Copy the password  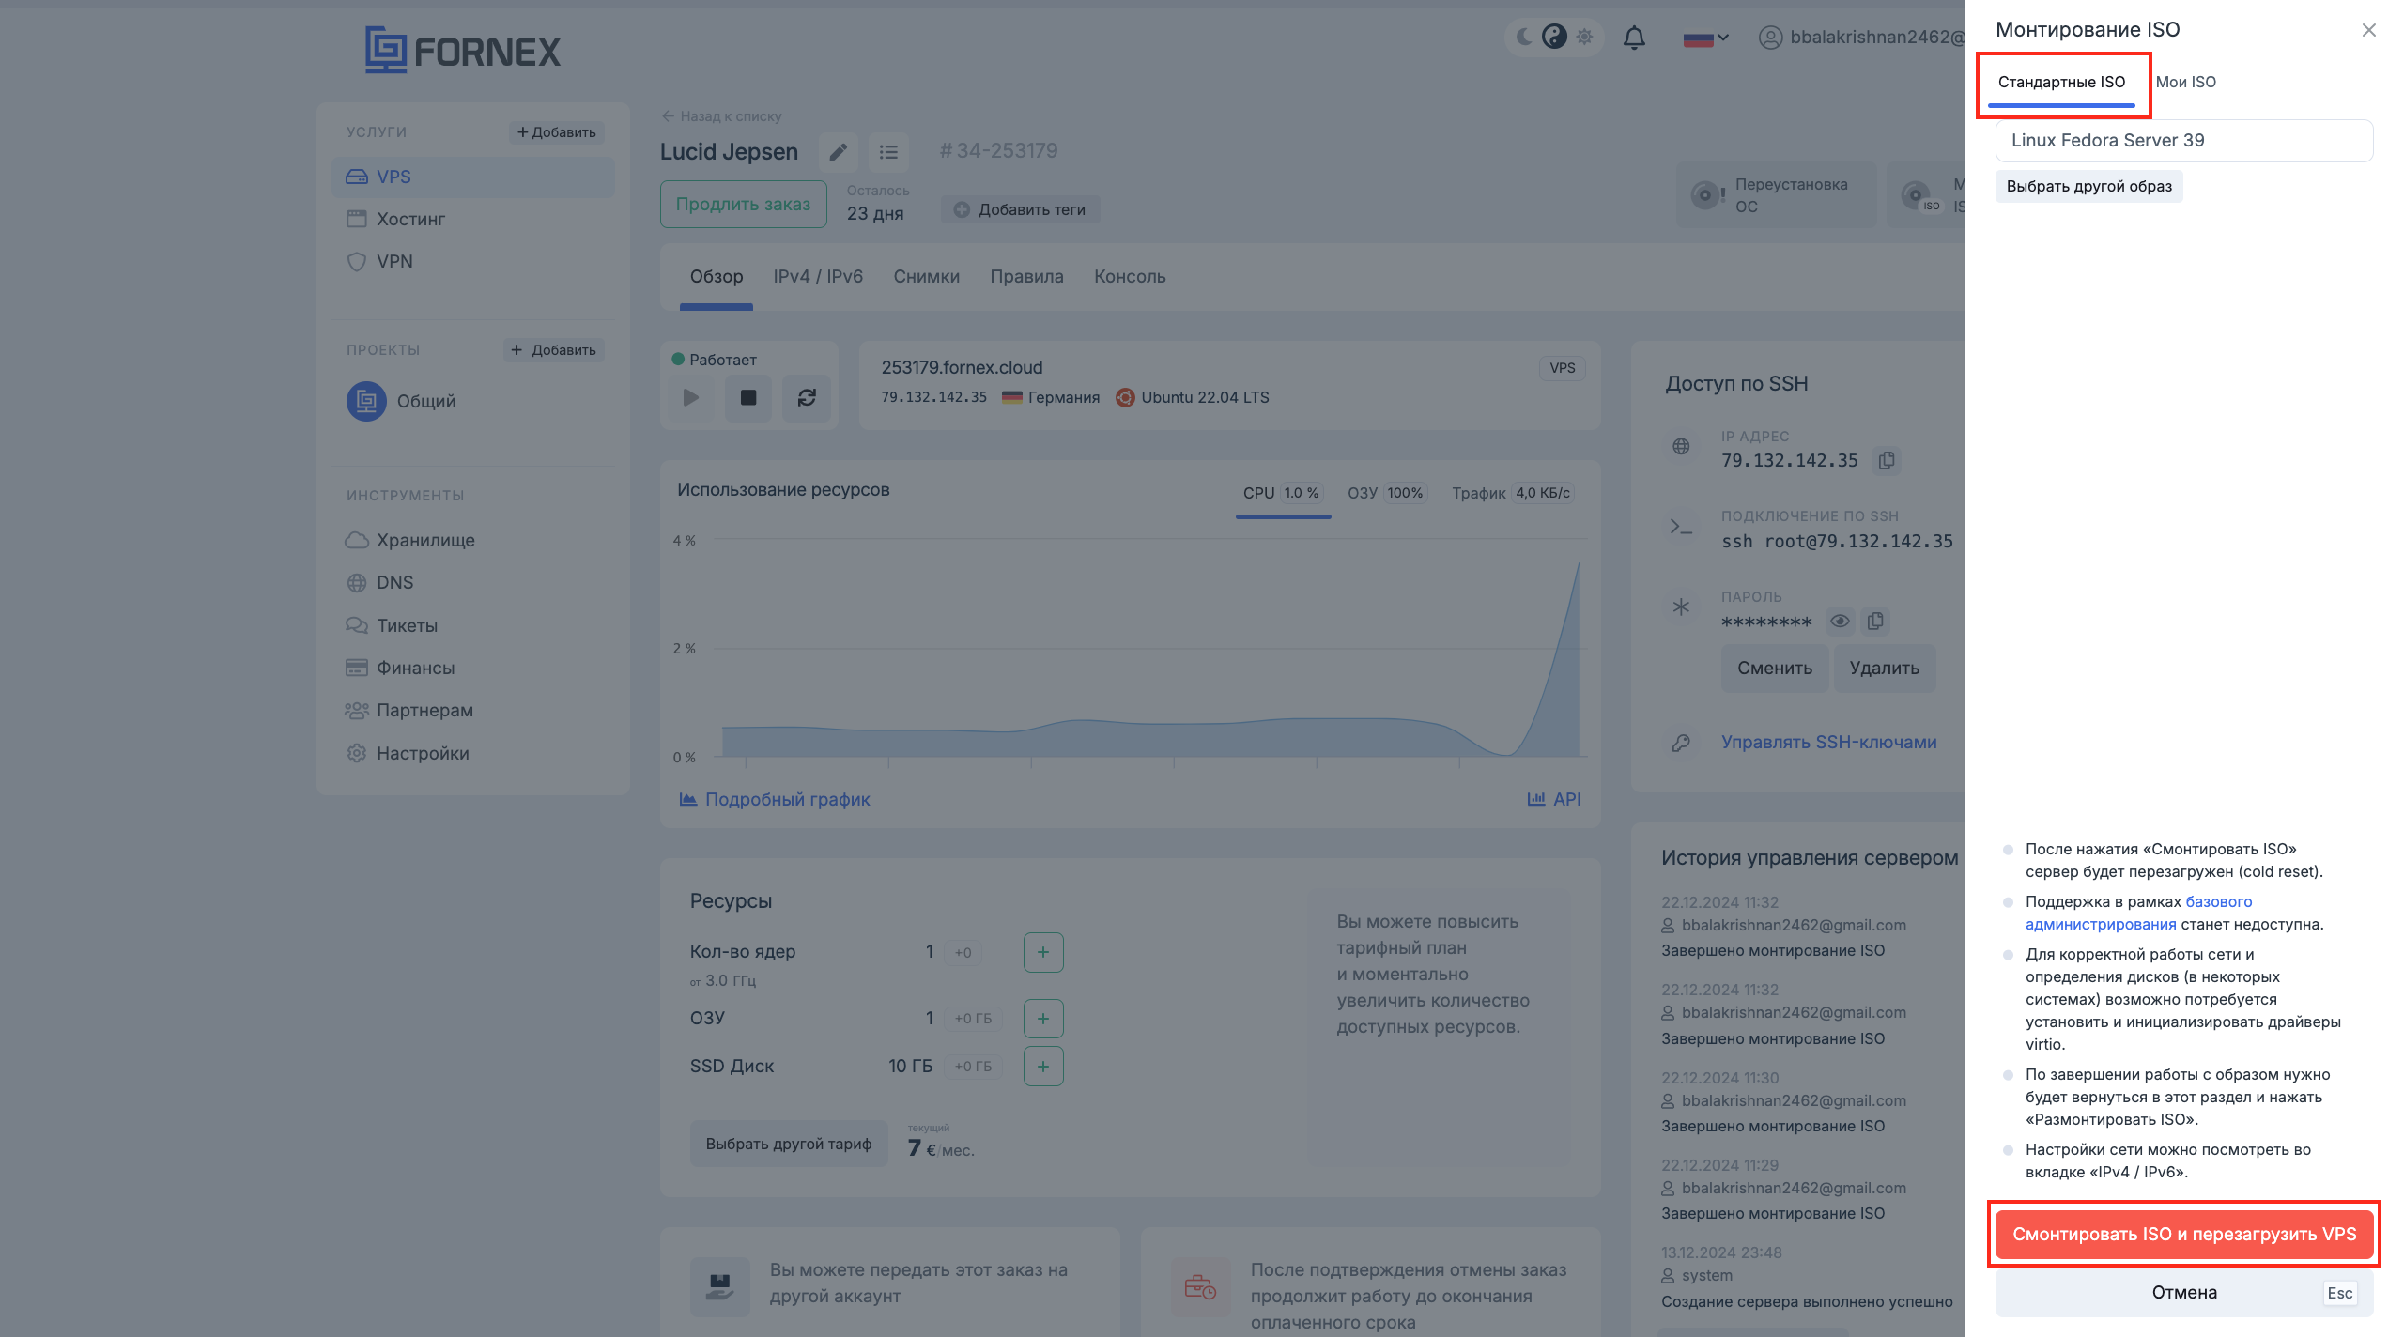click(x=1875, y=621)
